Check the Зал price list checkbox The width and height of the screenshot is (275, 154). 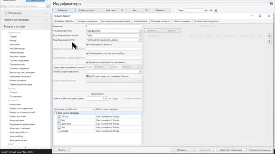[x=59, y=127]
